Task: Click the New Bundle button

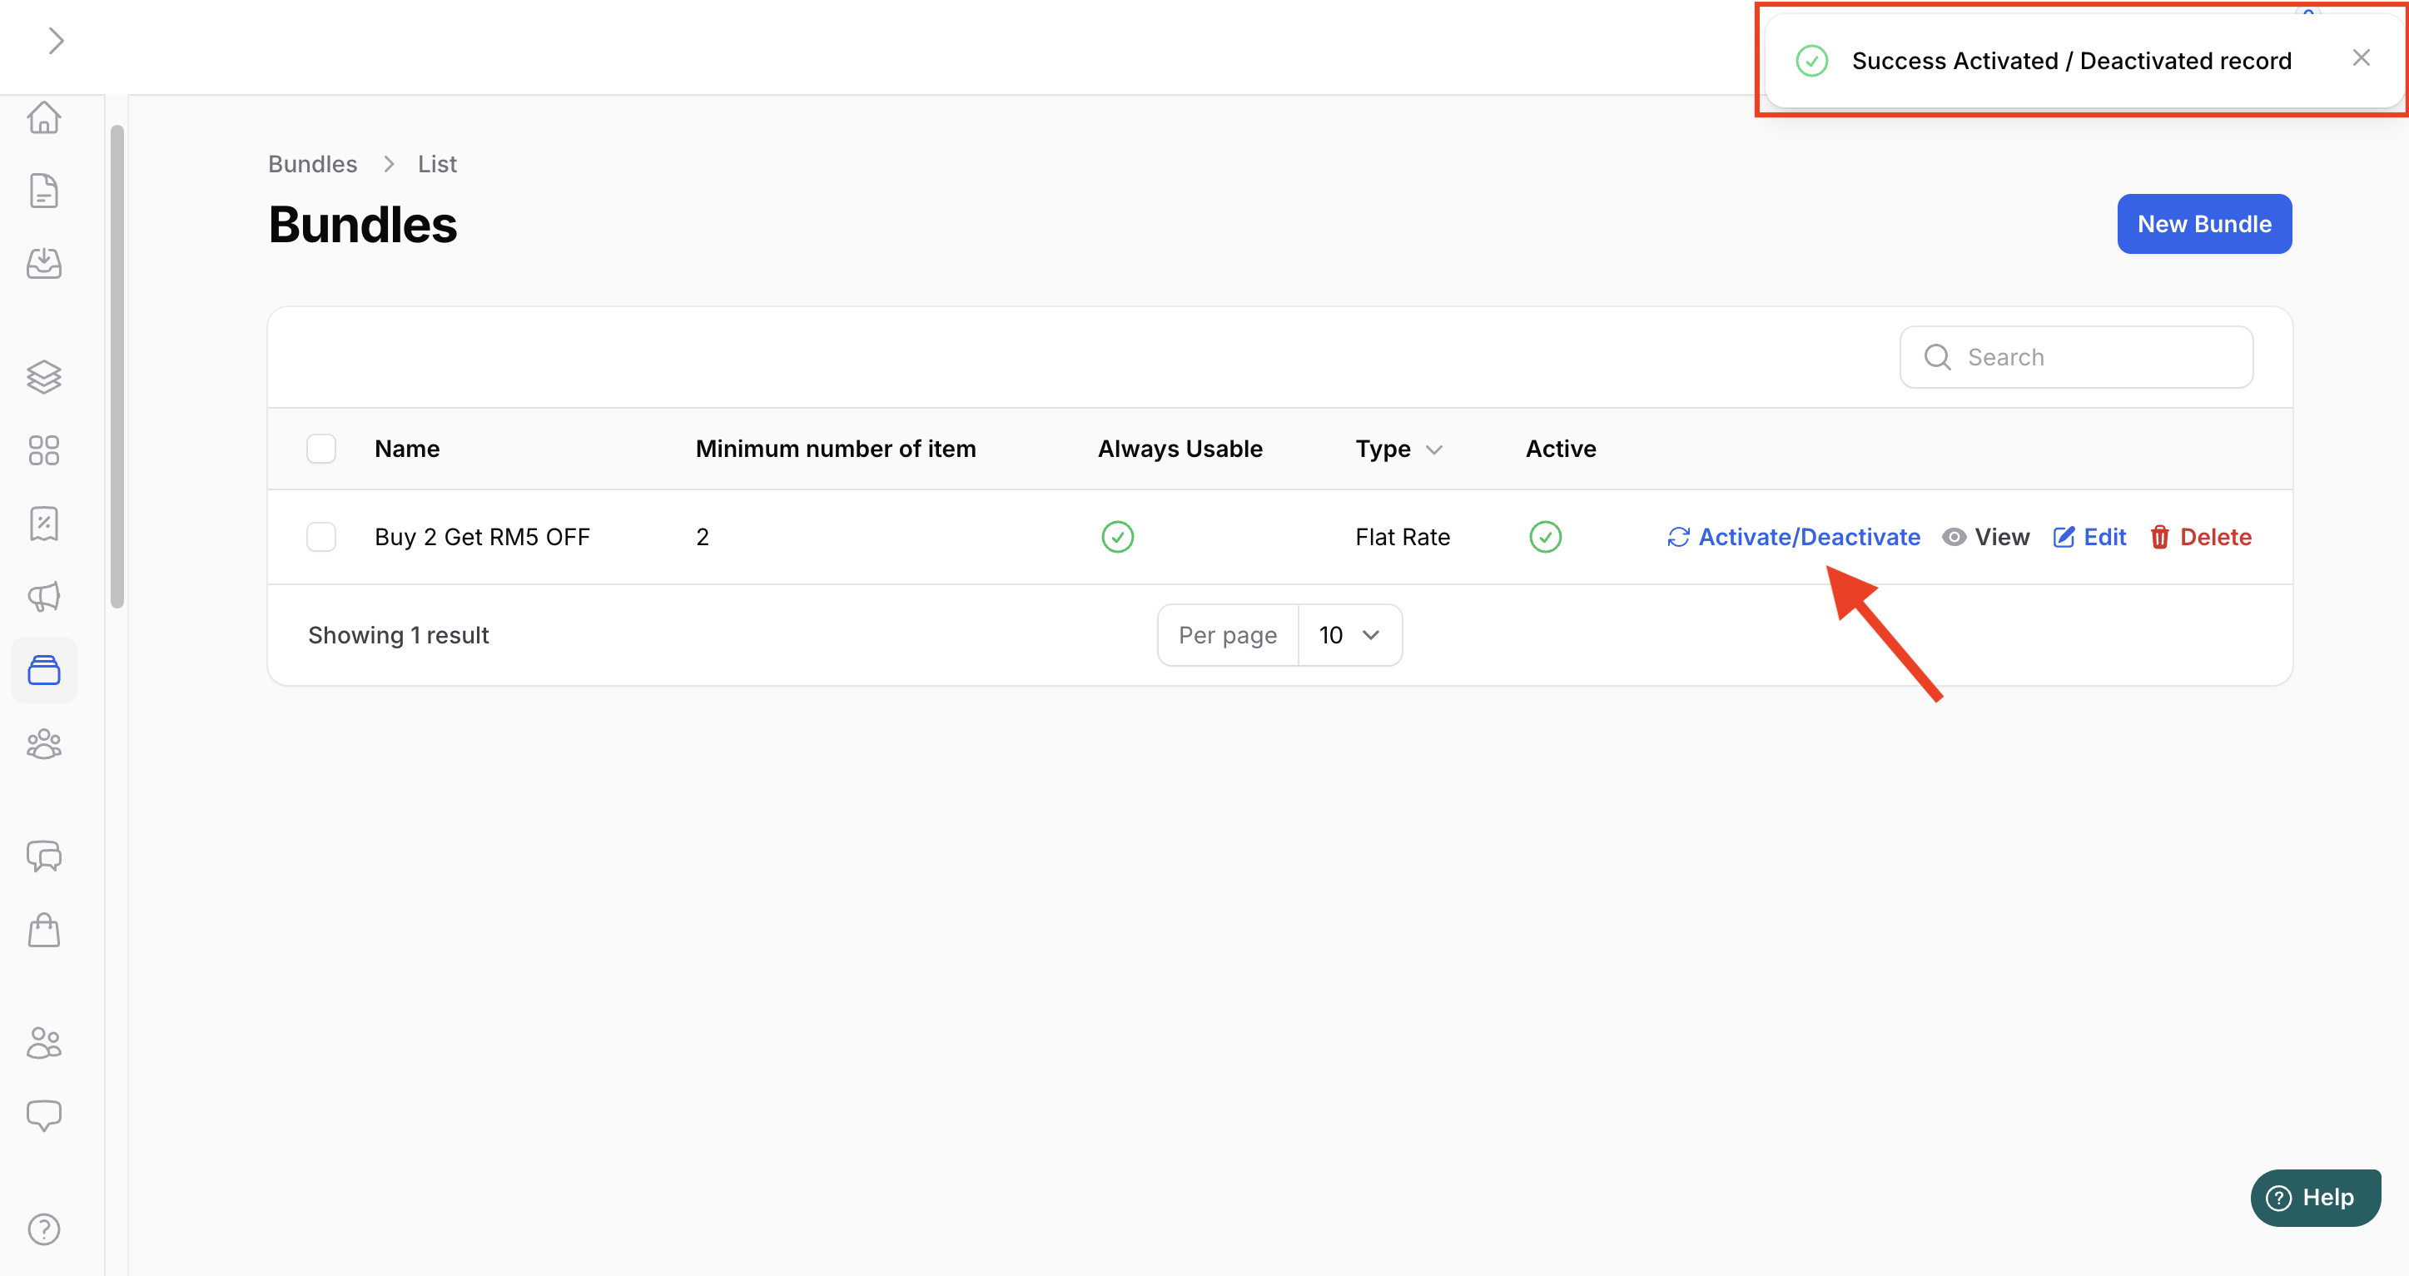Action: (2203, 223)
